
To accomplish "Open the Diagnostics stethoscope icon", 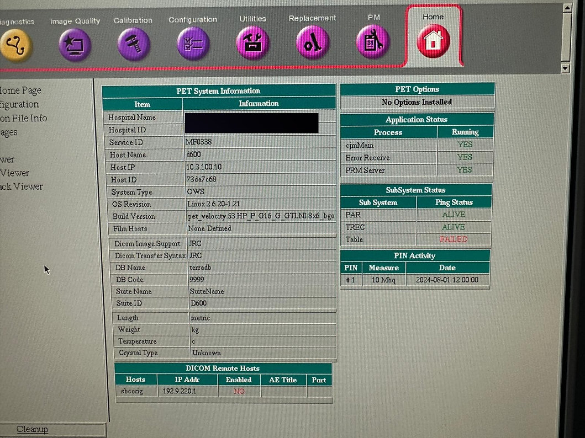I will click(16, 44).
